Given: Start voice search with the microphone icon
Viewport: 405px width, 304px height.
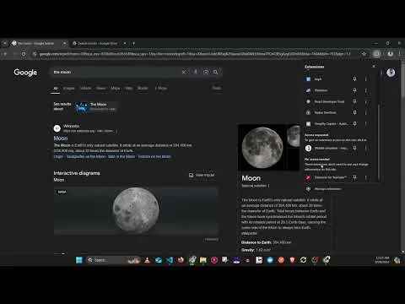Looking at the screenshot, I should pos(196,72).
